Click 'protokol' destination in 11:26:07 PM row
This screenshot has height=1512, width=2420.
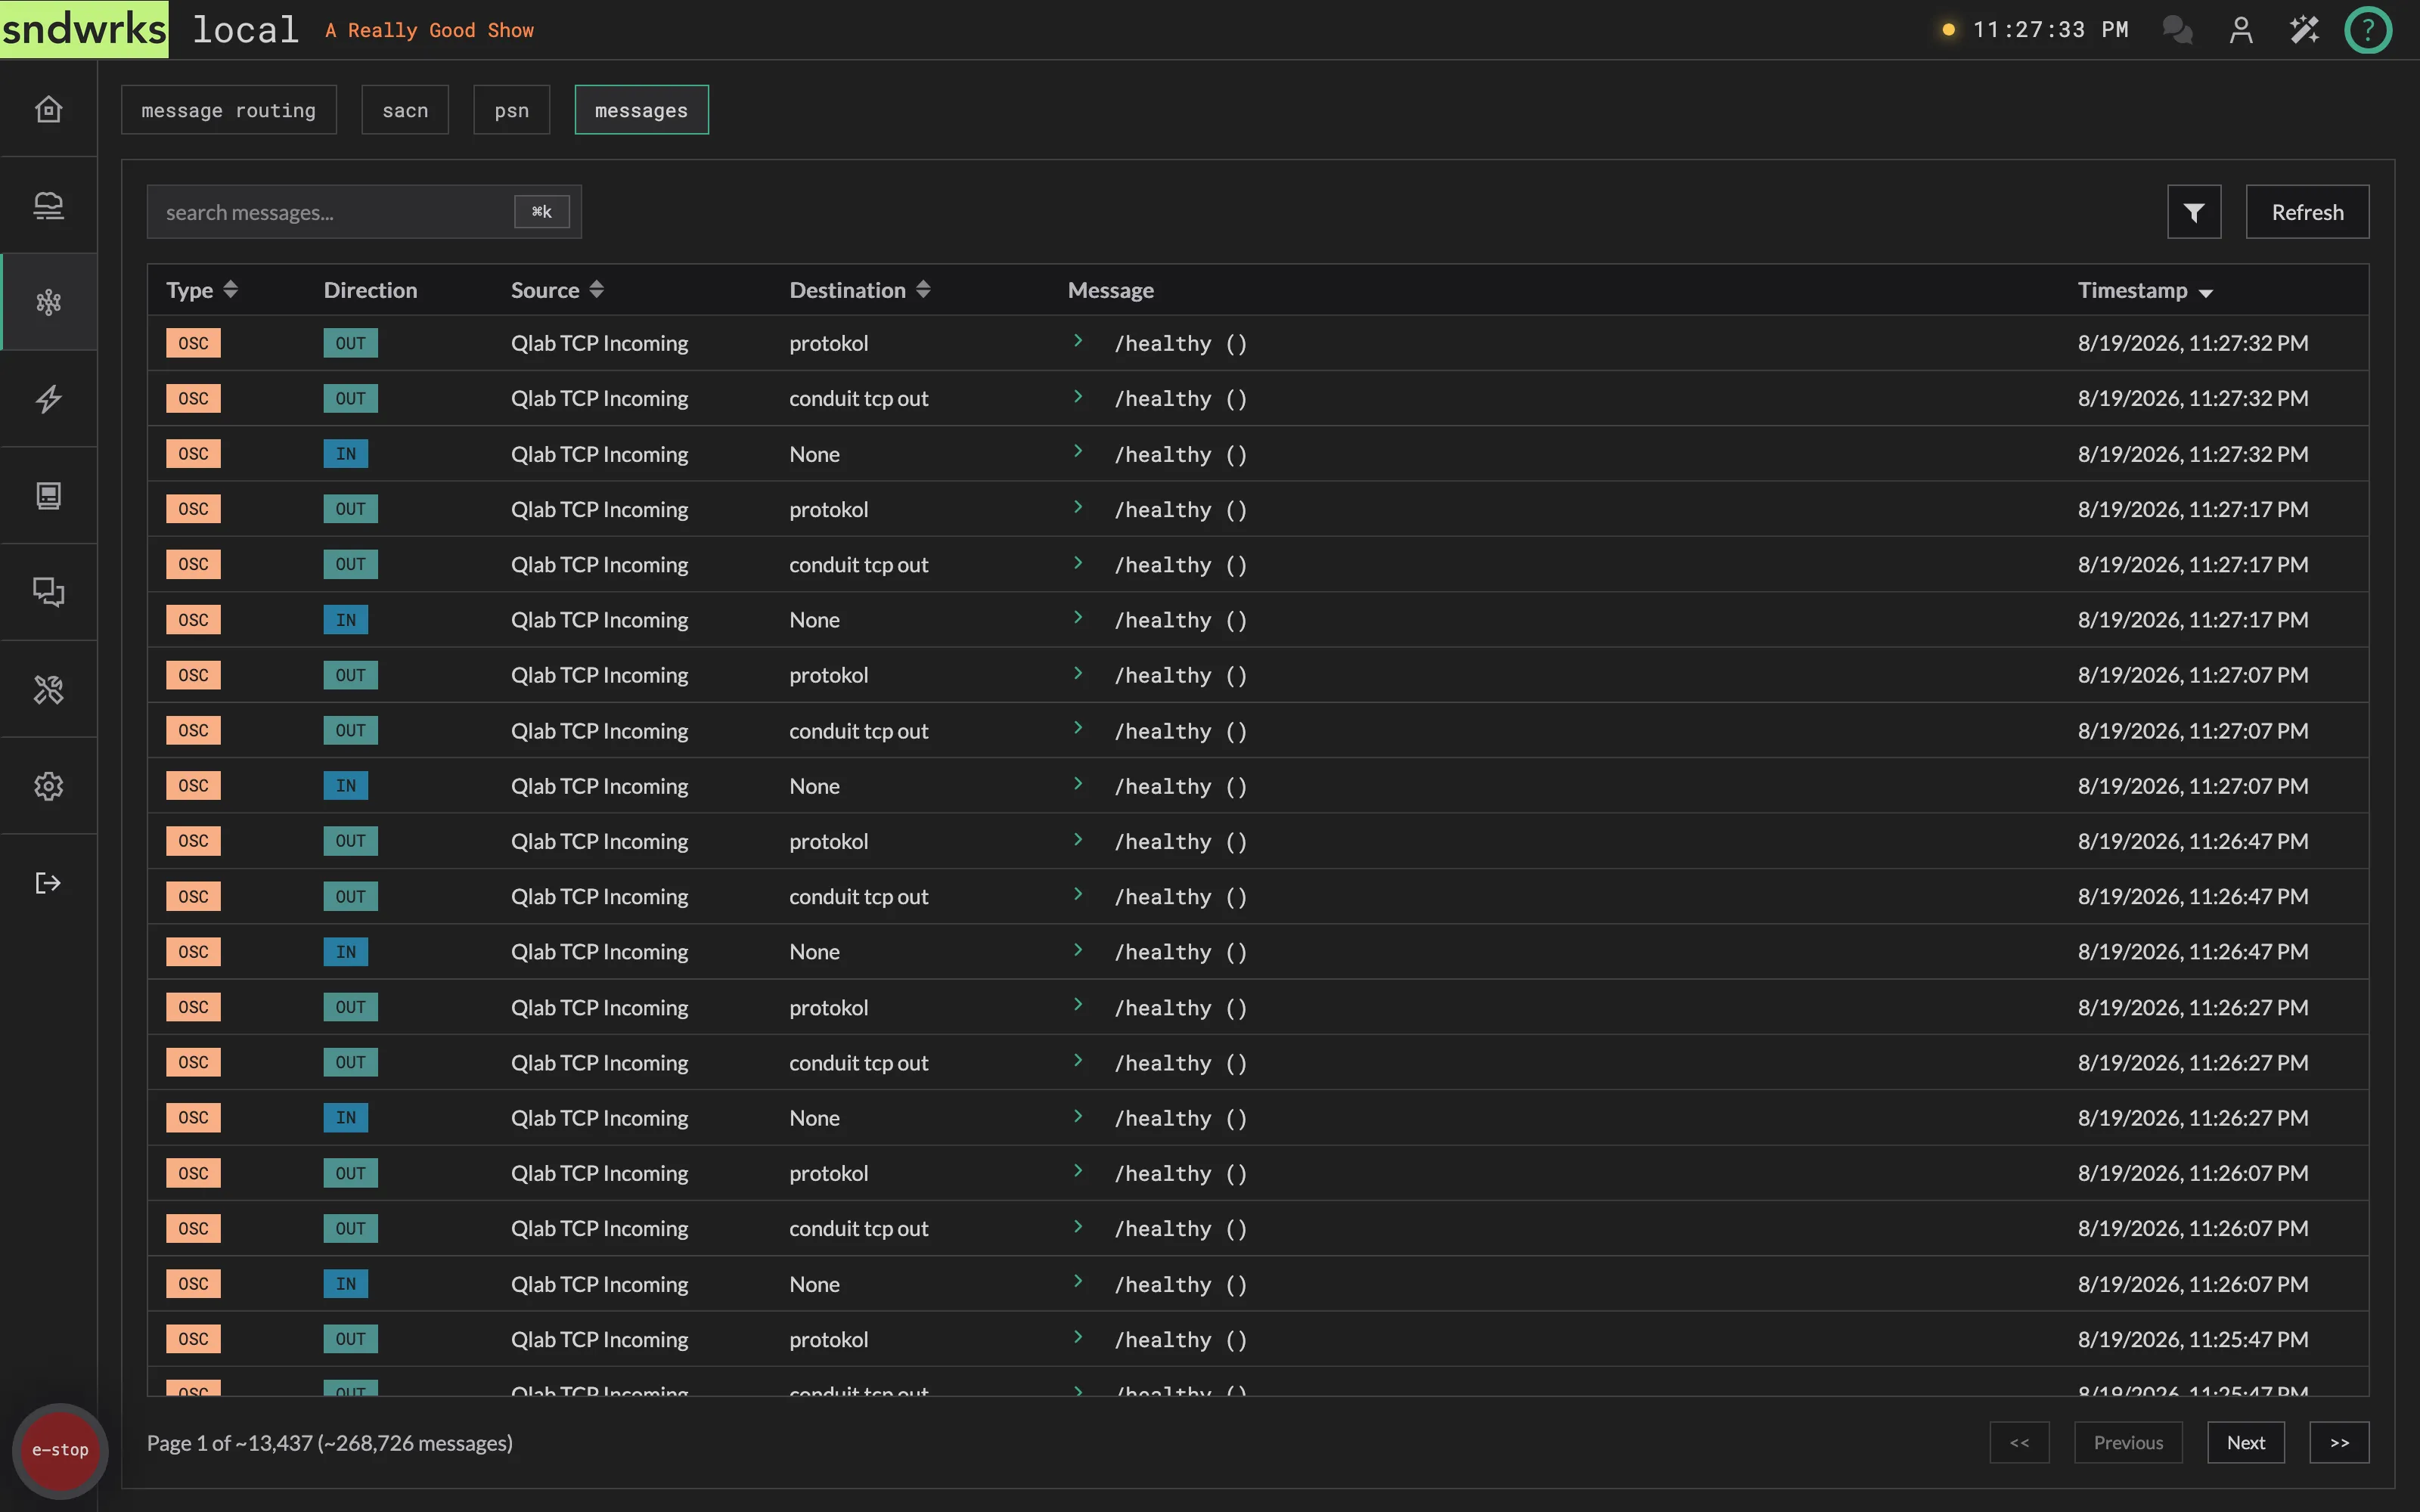pos(828,1173)
